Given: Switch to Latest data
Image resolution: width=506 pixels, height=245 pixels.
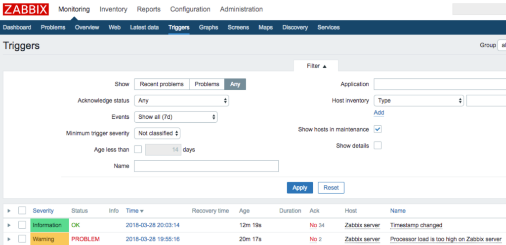Looking at the screenshot, I should pyautogui.click(x=144, y=28).
